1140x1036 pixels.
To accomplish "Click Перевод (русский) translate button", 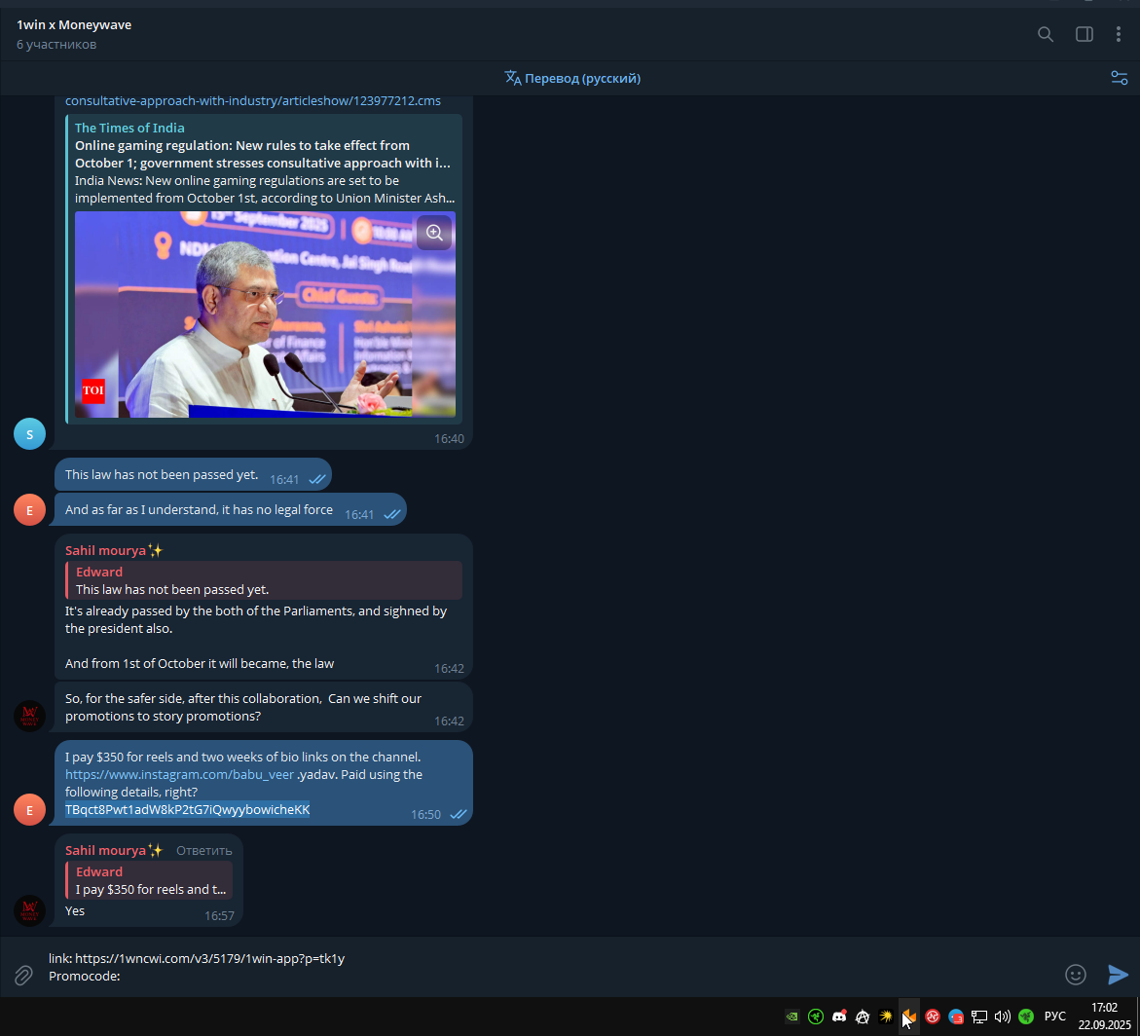I will 572,79.
